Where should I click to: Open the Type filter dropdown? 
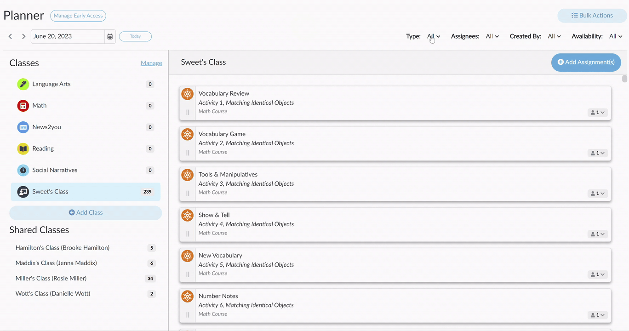click(434, 36)
